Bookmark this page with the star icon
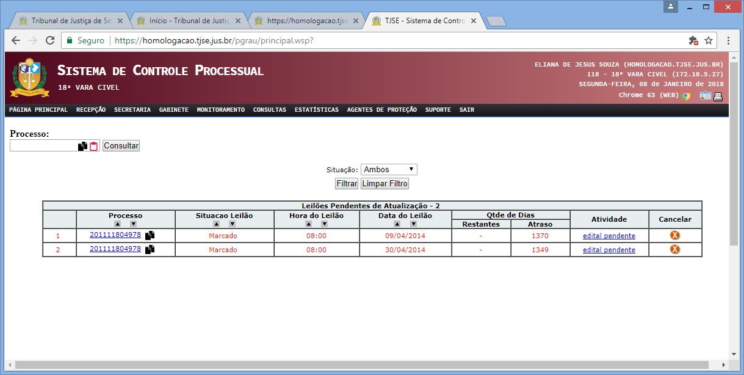 point(709,40)
